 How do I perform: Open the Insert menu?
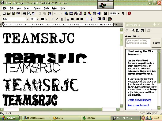(27, 8)
